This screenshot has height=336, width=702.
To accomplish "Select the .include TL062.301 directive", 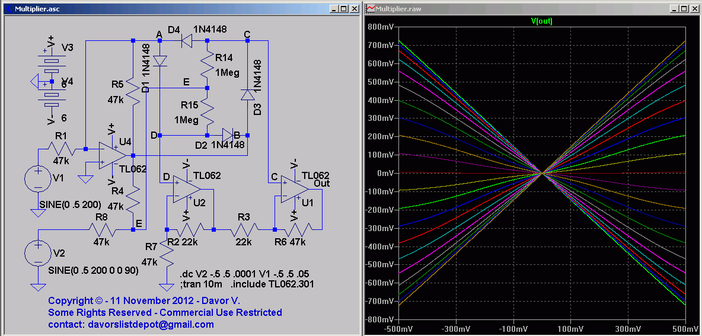I will tap(273, 284).
